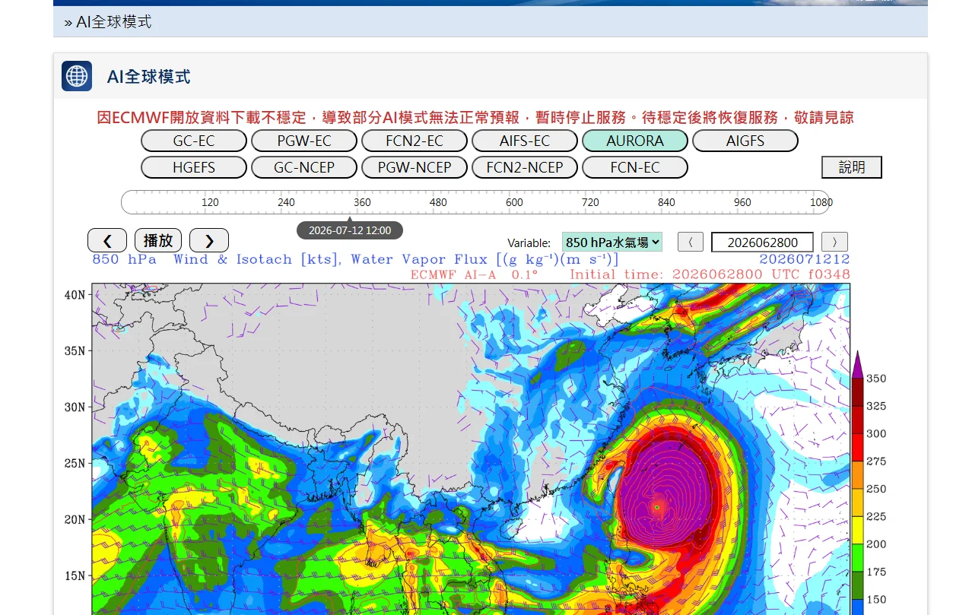Image resolution: width=953 pixels, height=615 pixels.
Task: Click the initial time 2026062800 field
Action: (x=762, y=243)
